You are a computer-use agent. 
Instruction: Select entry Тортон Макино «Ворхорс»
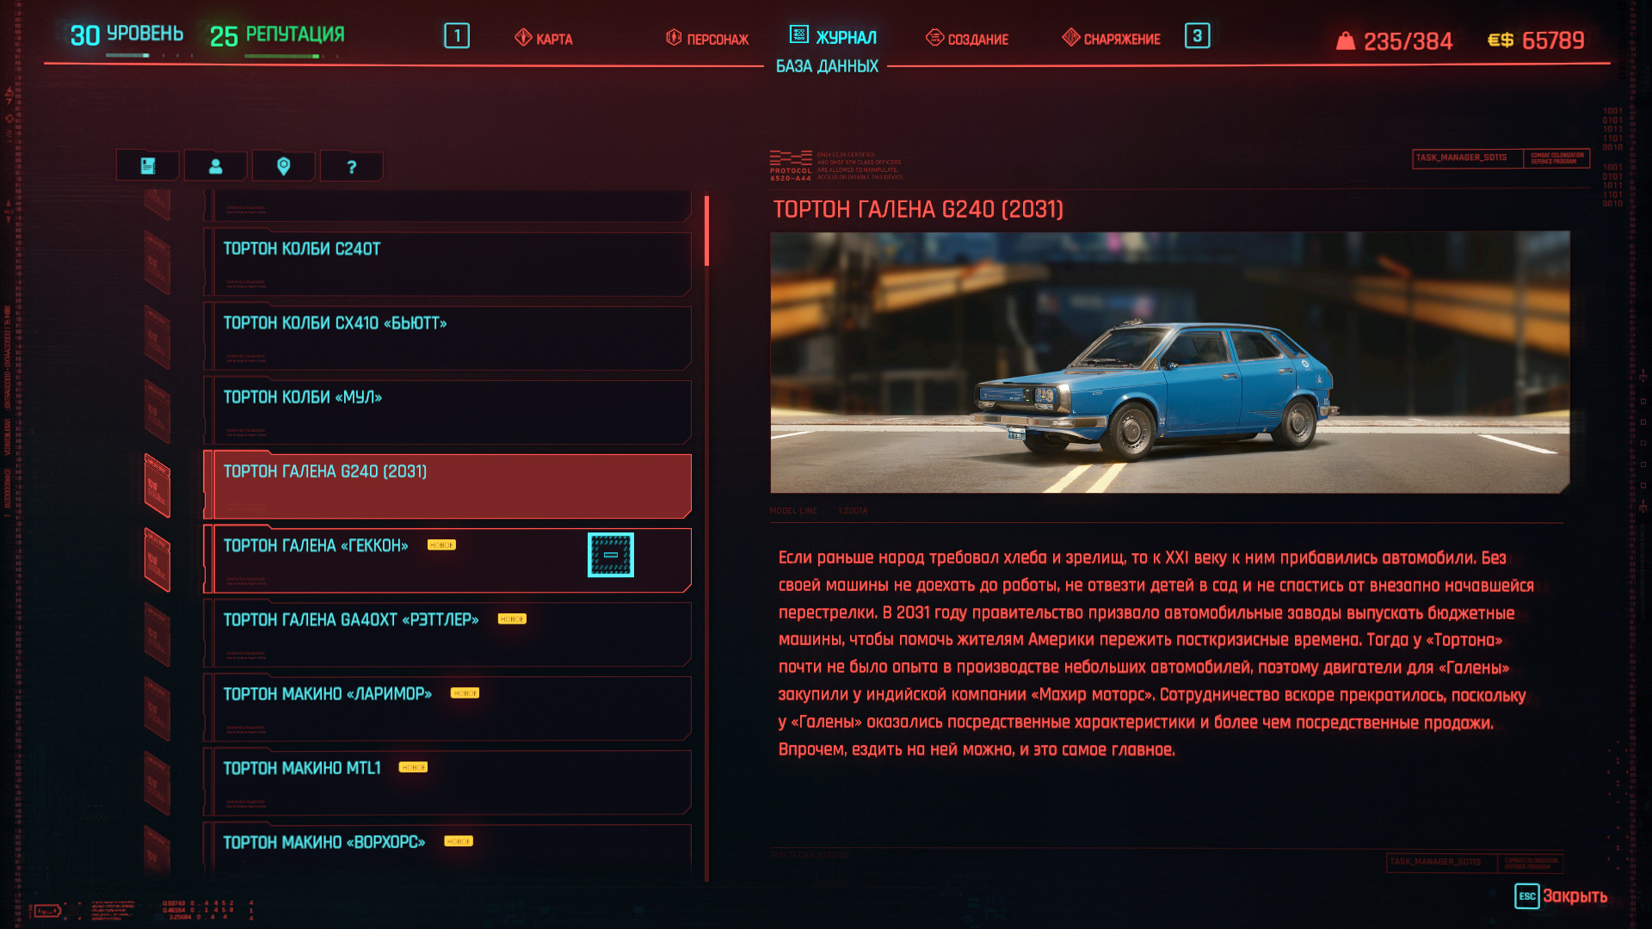click(447, 852)
